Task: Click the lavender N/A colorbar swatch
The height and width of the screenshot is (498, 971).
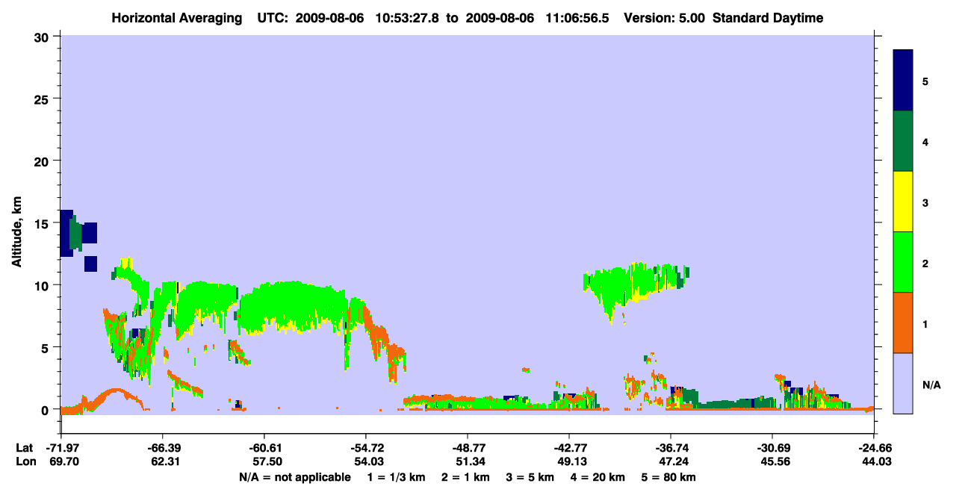Action: point(903,383)
